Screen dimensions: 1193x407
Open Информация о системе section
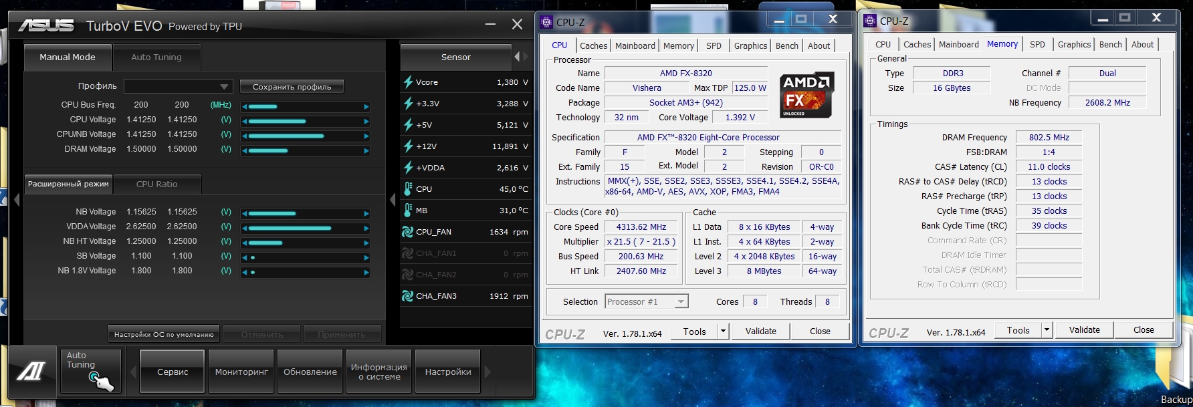[379, 372]
